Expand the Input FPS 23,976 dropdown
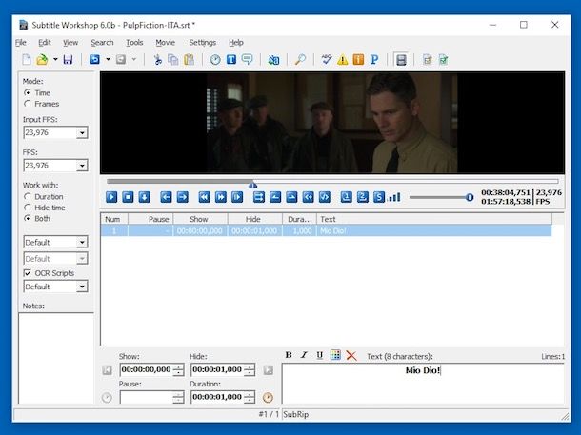This screenshot has height=435, width=581. pos(82,132)
